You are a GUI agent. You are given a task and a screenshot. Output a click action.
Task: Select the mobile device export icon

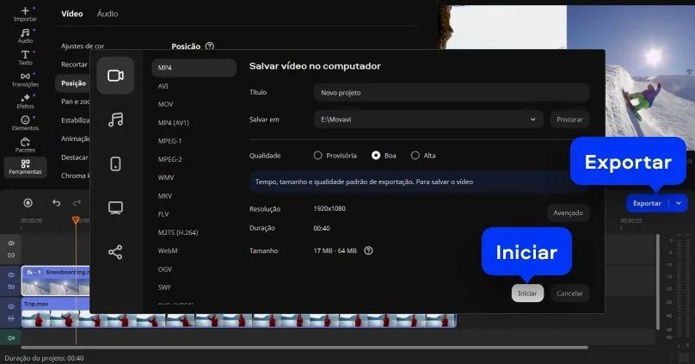(115, 163)
